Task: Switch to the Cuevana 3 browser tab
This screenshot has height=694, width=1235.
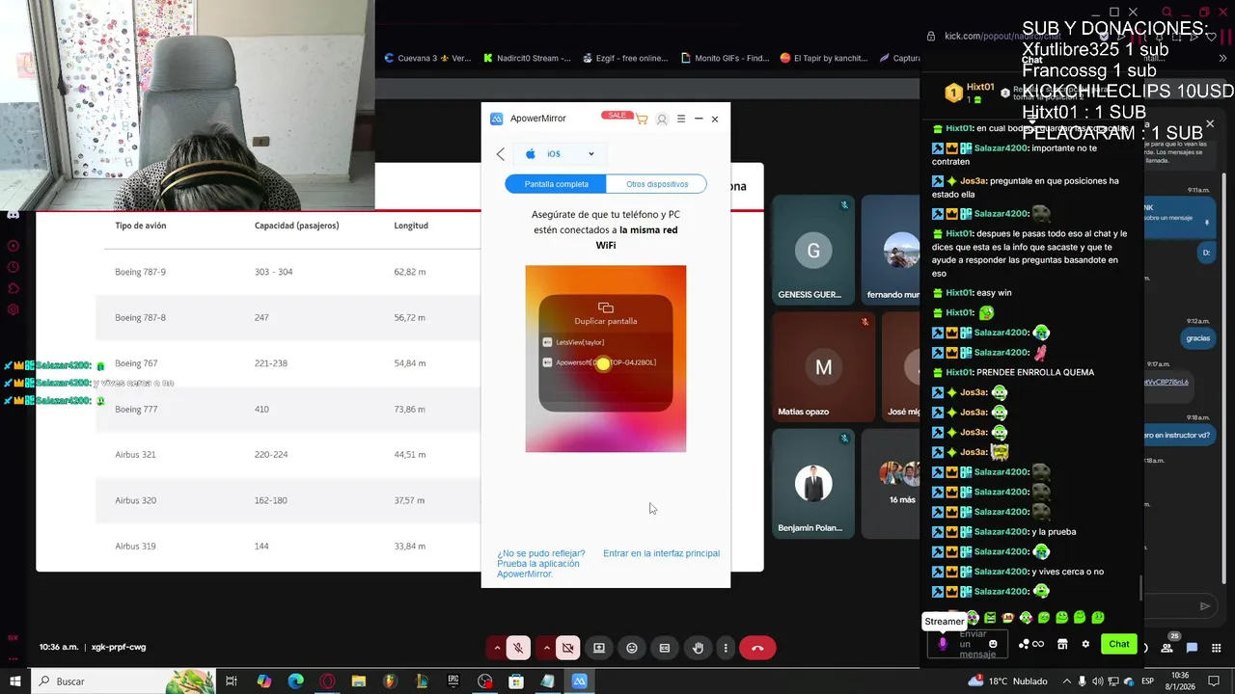Action: [x=427, y=58]
